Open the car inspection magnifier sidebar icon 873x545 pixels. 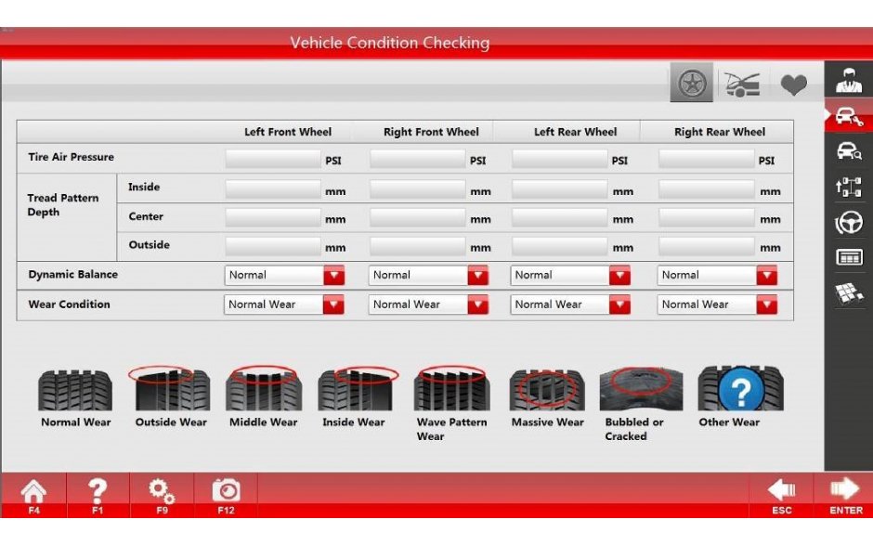click(x=849, y=150)
